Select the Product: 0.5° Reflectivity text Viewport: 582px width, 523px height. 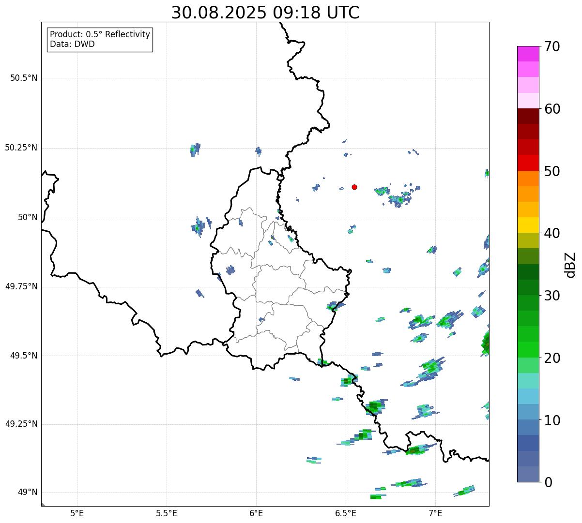click(x=100, y=35)
